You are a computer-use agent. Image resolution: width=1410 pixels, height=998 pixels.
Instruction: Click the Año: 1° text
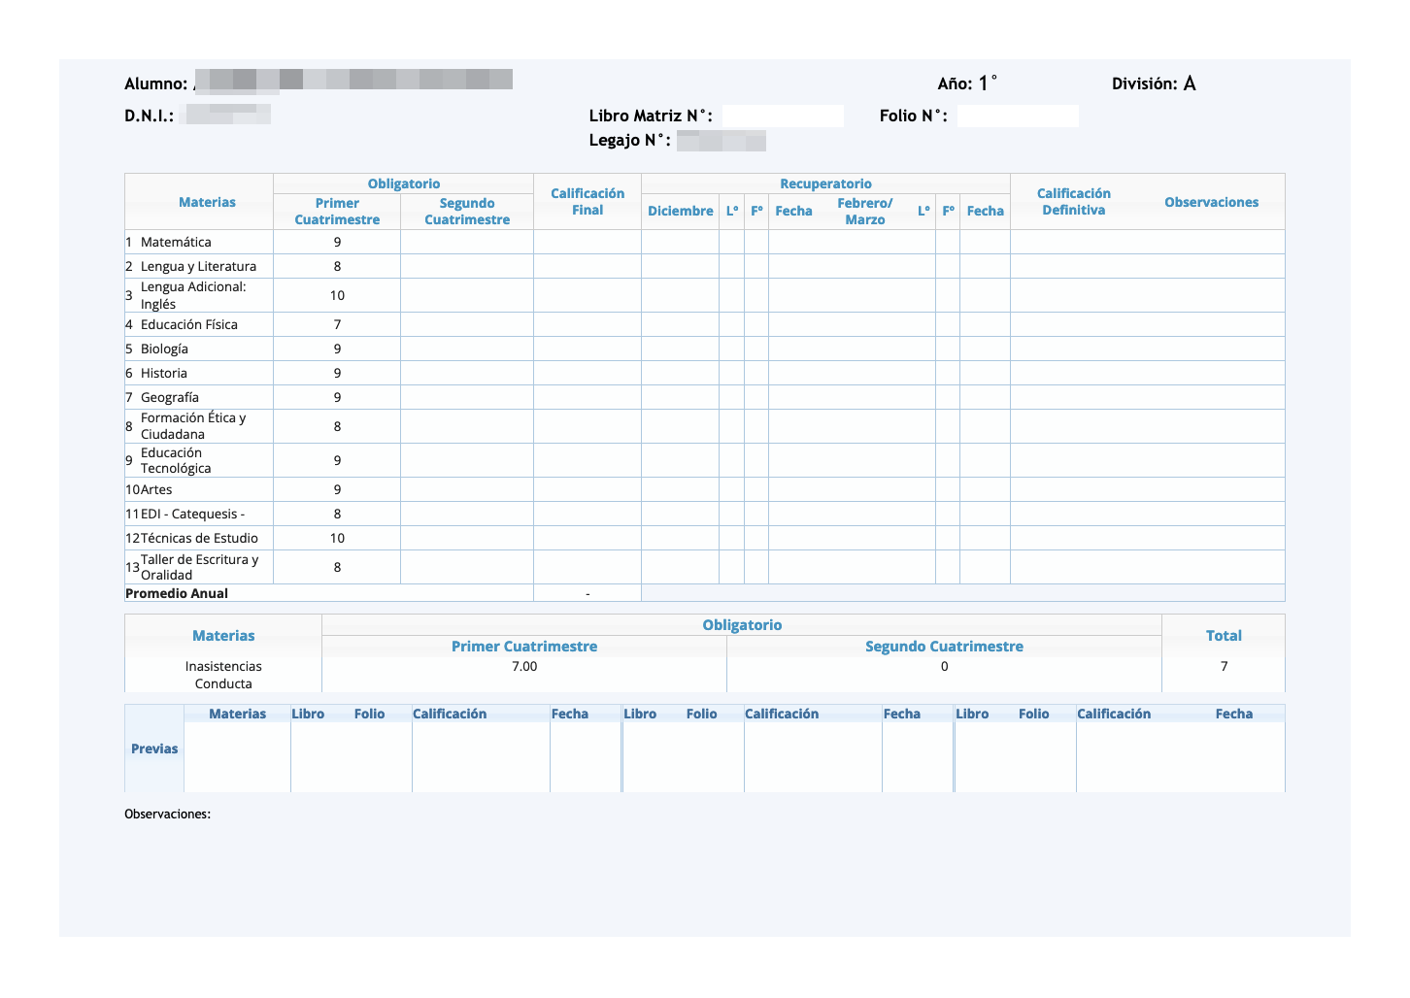[967, 83]
